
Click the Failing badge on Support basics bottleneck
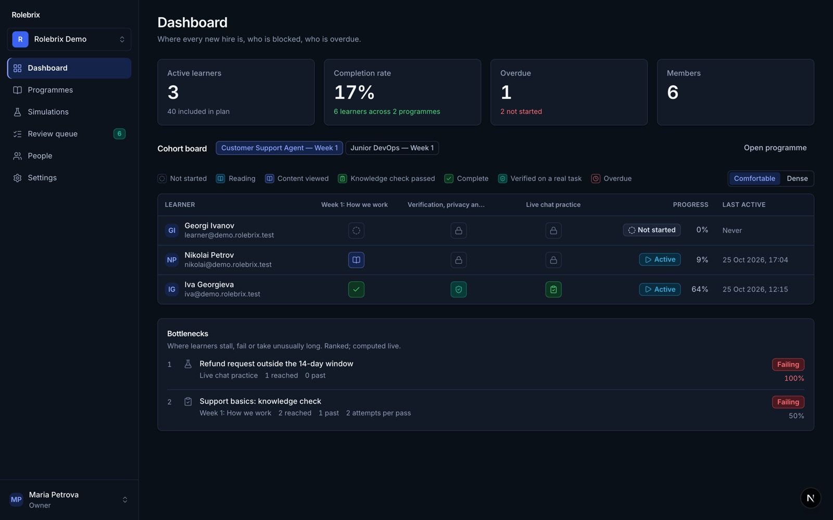pyautogui.click(x=788, y=402)
